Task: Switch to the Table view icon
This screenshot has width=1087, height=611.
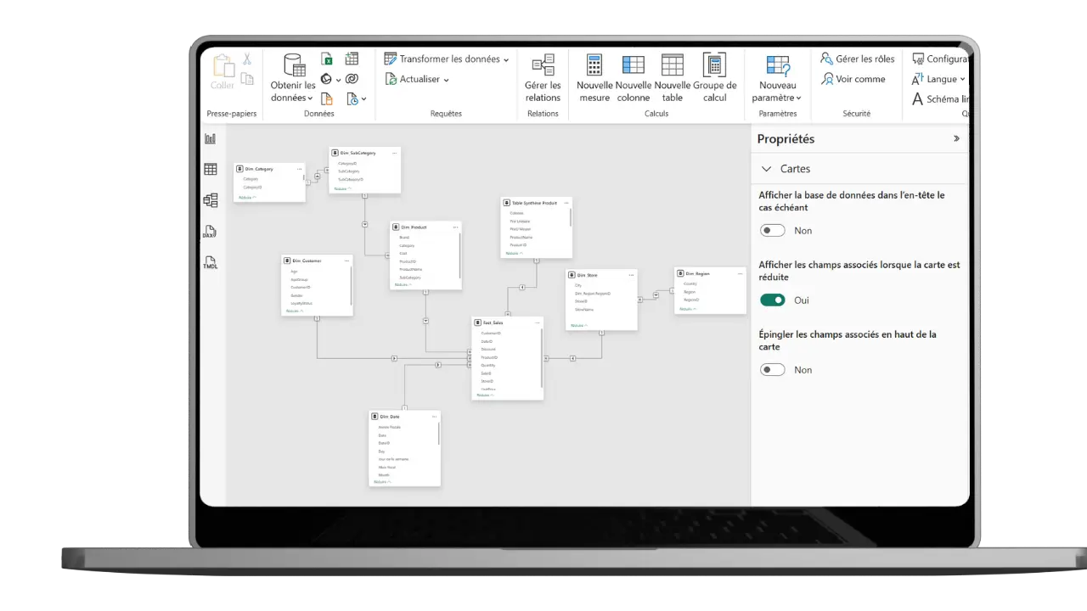Action: coord(211,170)
